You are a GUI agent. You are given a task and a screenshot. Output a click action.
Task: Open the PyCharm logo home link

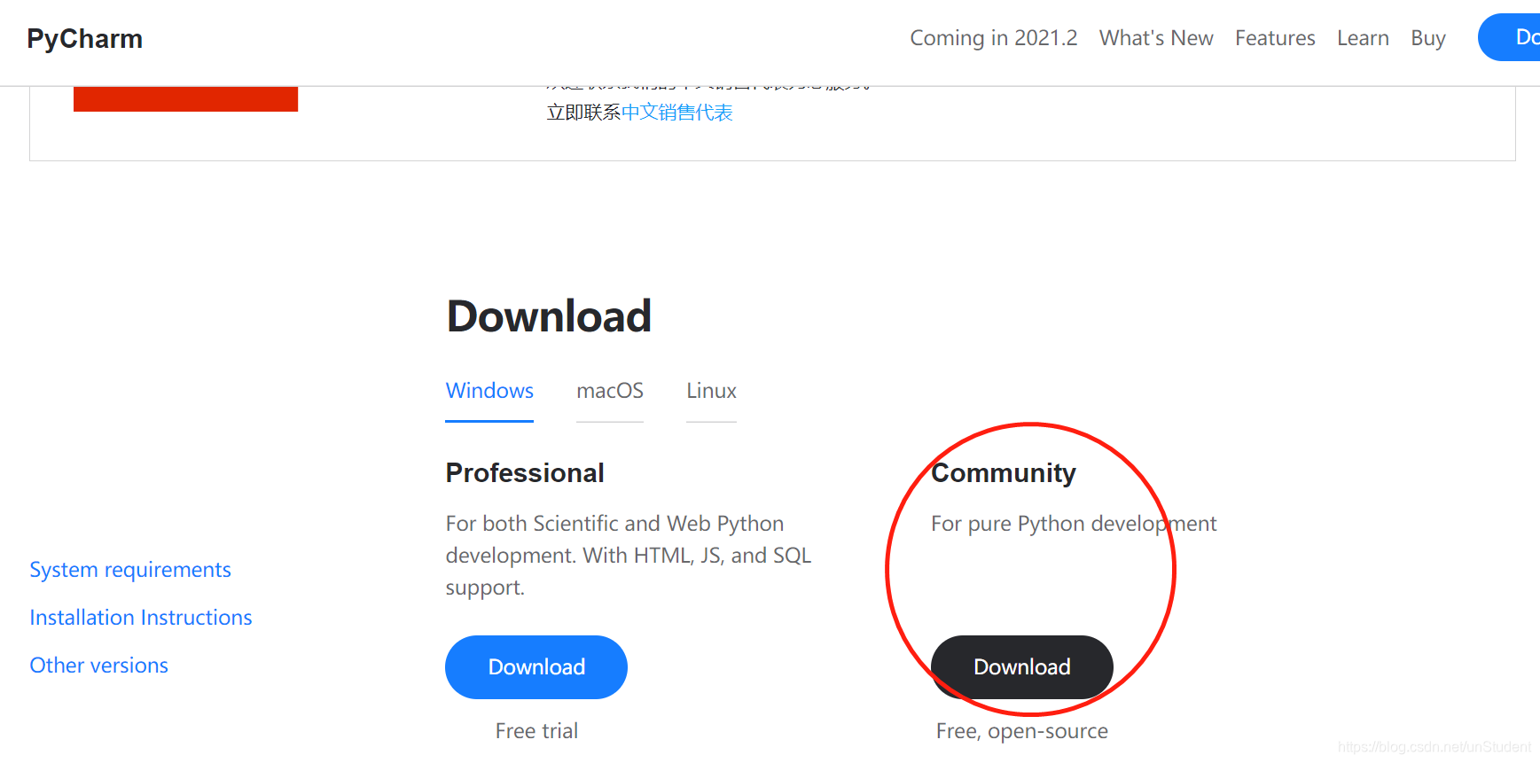[x=84, y=39]
